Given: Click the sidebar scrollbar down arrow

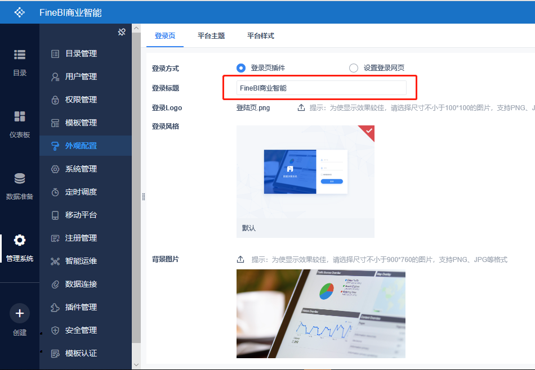Looking at the screenshot, I should 136,365.
